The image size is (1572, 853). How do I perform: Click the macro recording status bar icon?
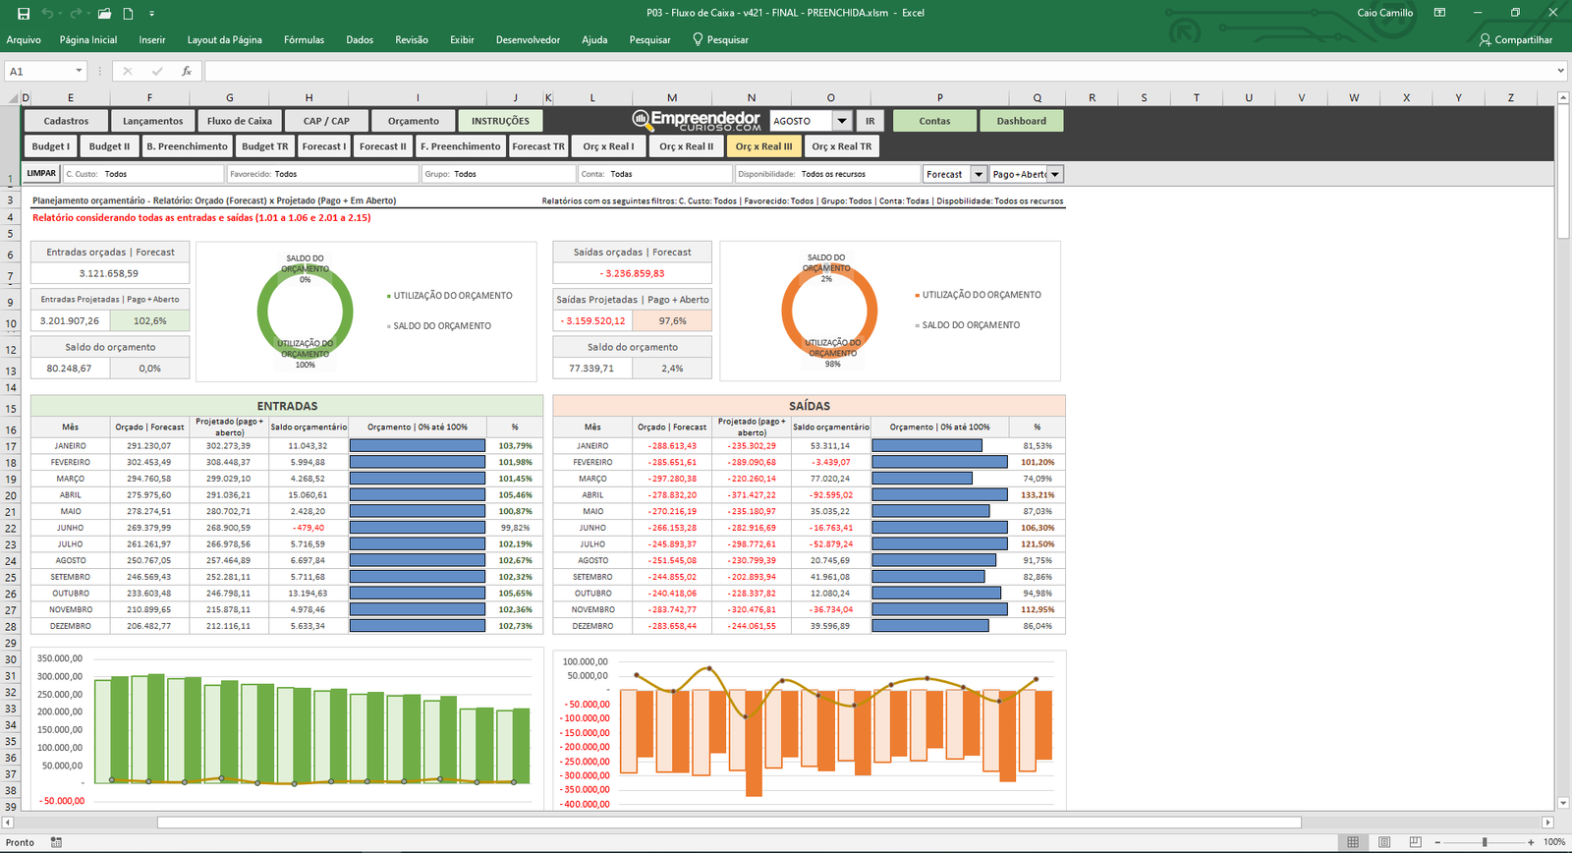56,842
